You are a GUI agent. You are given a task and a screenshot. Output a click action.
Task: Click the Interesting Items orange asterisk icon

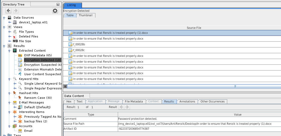[15, 112]
